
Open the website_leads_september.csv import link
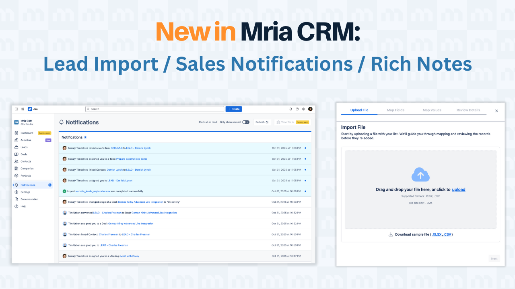tap(93, 191)
